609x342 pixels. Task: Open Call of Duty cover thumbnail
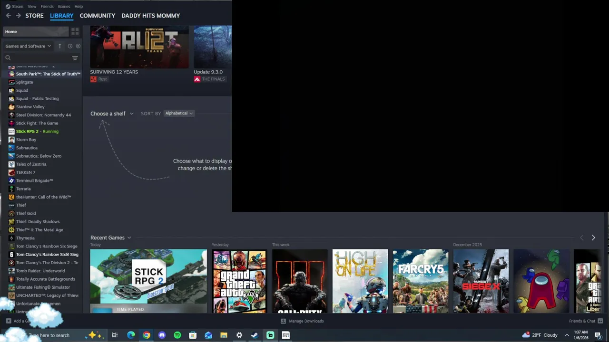pos(300,281)
